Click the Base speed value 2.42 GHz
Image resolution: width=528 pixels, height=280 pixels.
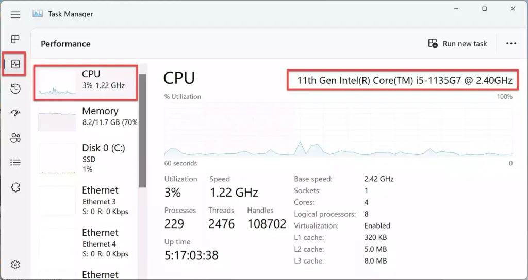[x=379, y=179]
